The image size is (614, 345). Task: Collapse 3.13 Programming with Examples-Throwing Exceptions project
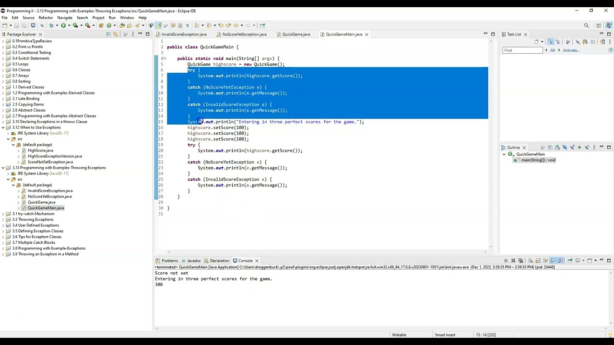point(3,168)
